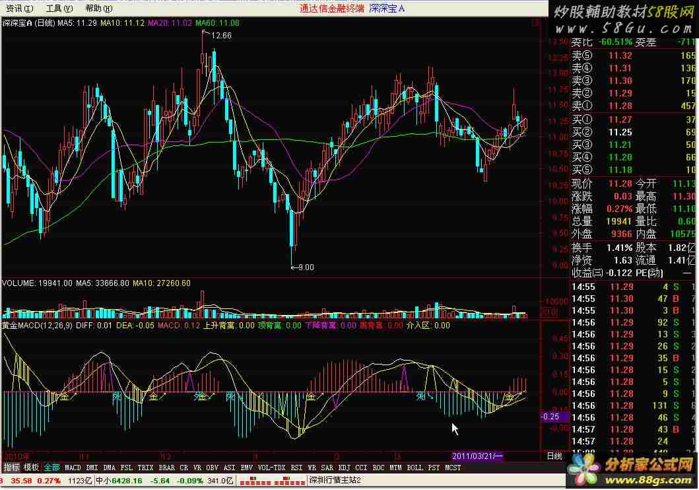Switch to OBV indicator
Screen dimensions: 699x490
(x=212, y=468)
